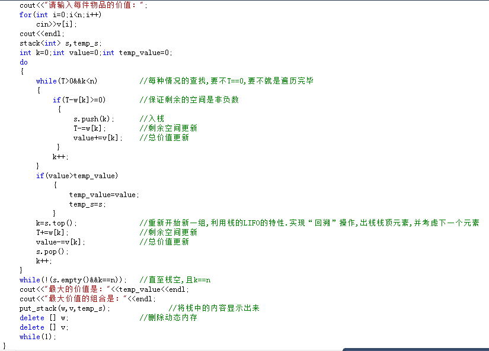Click the for(int i=0;i<n;i++) line
The height and width of the screenshot is (351, 489).
tap(60, 15)
